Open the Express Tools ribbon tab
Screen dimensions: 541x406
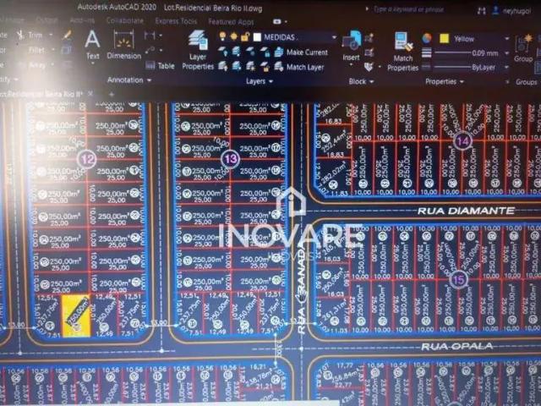point(176,21)
